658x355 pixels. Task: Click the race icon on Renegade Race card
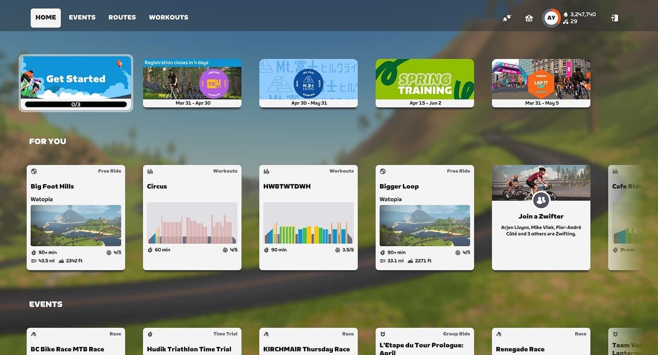pos(499,334)
